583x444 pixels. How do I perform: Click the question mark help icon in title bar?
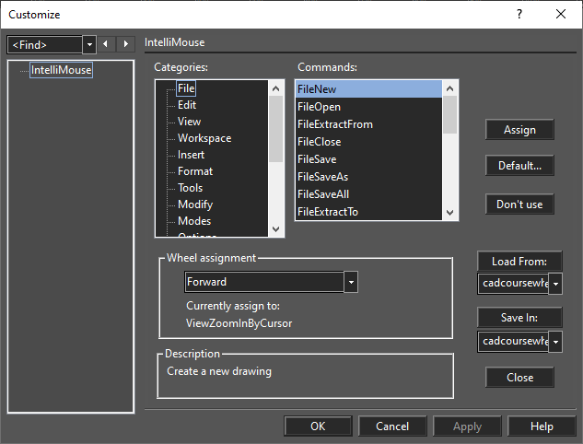click(x=519, y=14)
